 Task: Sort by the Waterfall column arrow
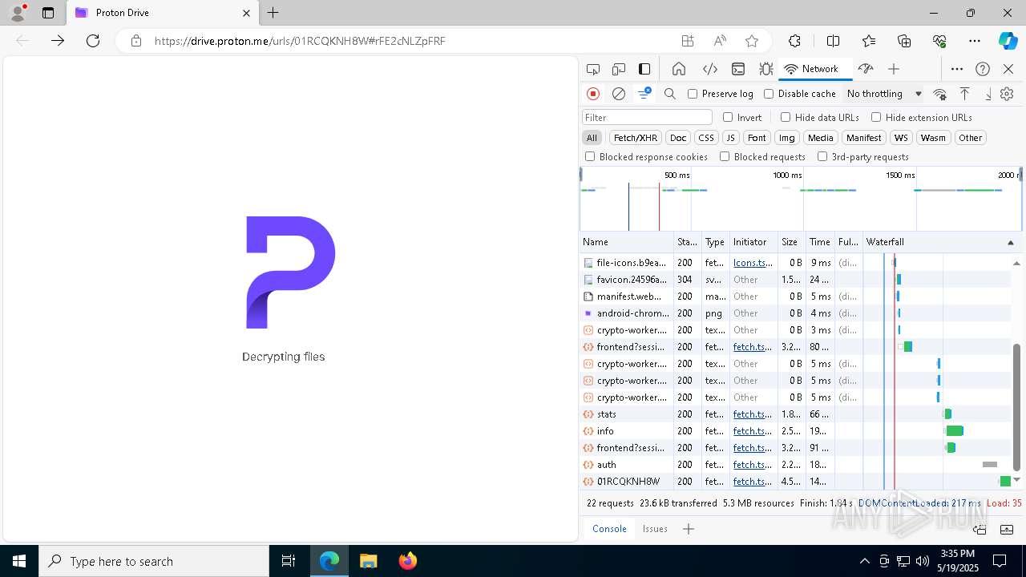pyautogui.click(x=1010, y=242)
